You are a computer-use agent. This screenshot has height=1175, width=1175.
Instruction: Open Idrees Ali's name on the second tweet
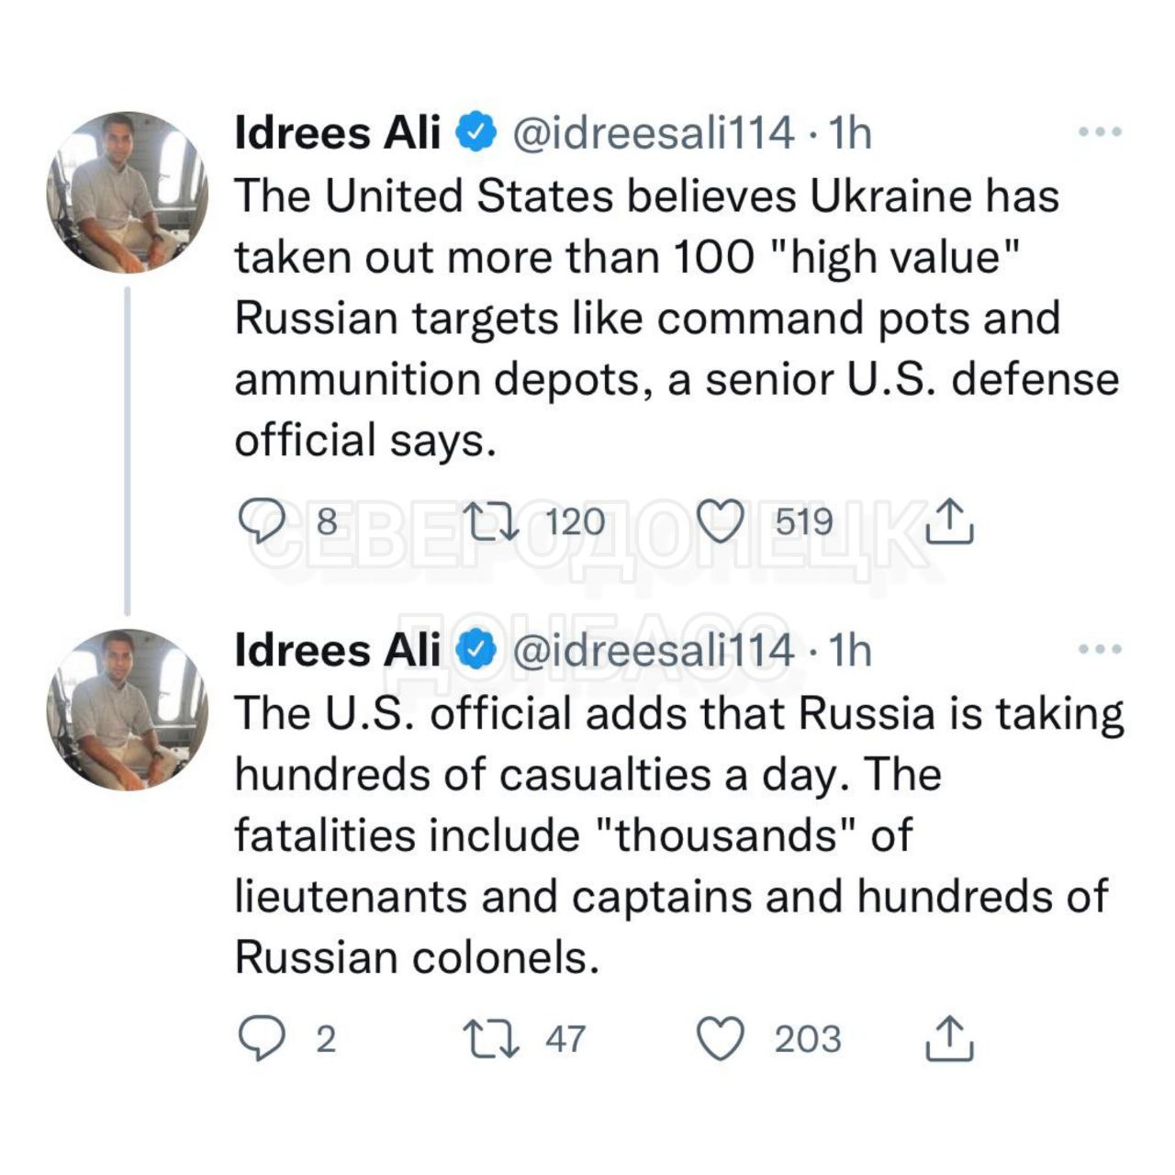click(x=338, y=650)
